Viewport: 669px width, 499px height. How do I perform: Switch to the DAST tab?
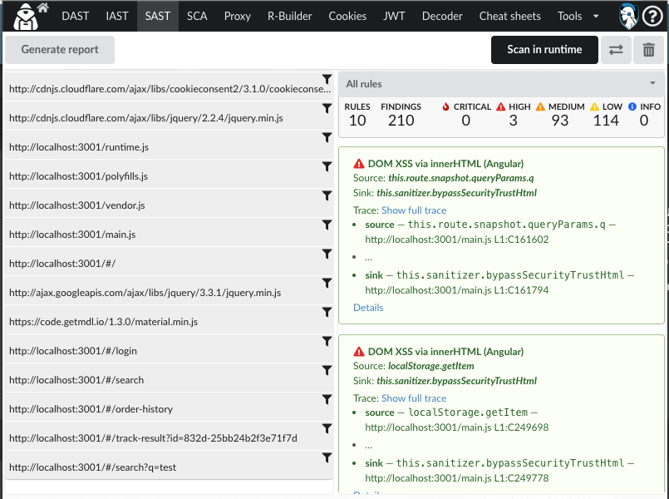coord(75,16)
